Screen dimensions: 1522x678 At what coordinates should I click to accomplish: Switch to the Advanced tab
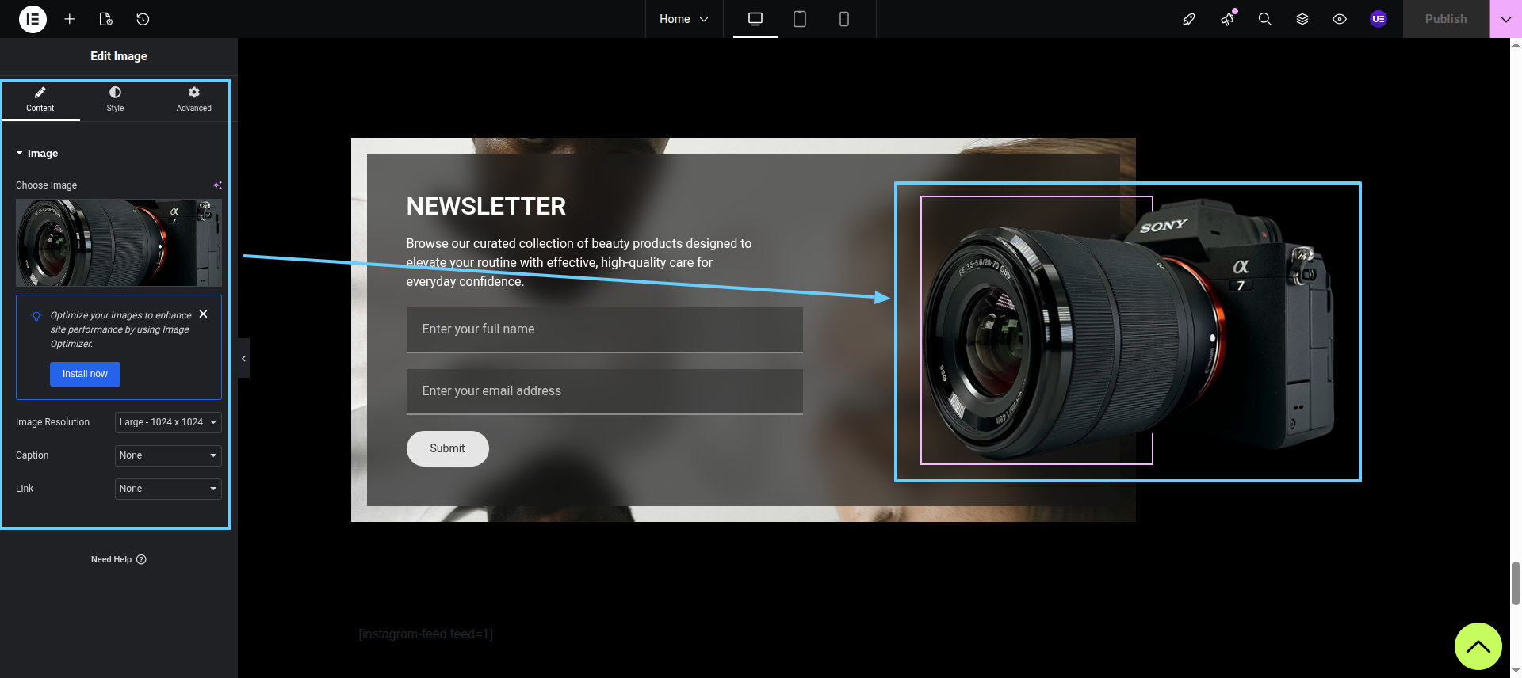coord(193,99)
